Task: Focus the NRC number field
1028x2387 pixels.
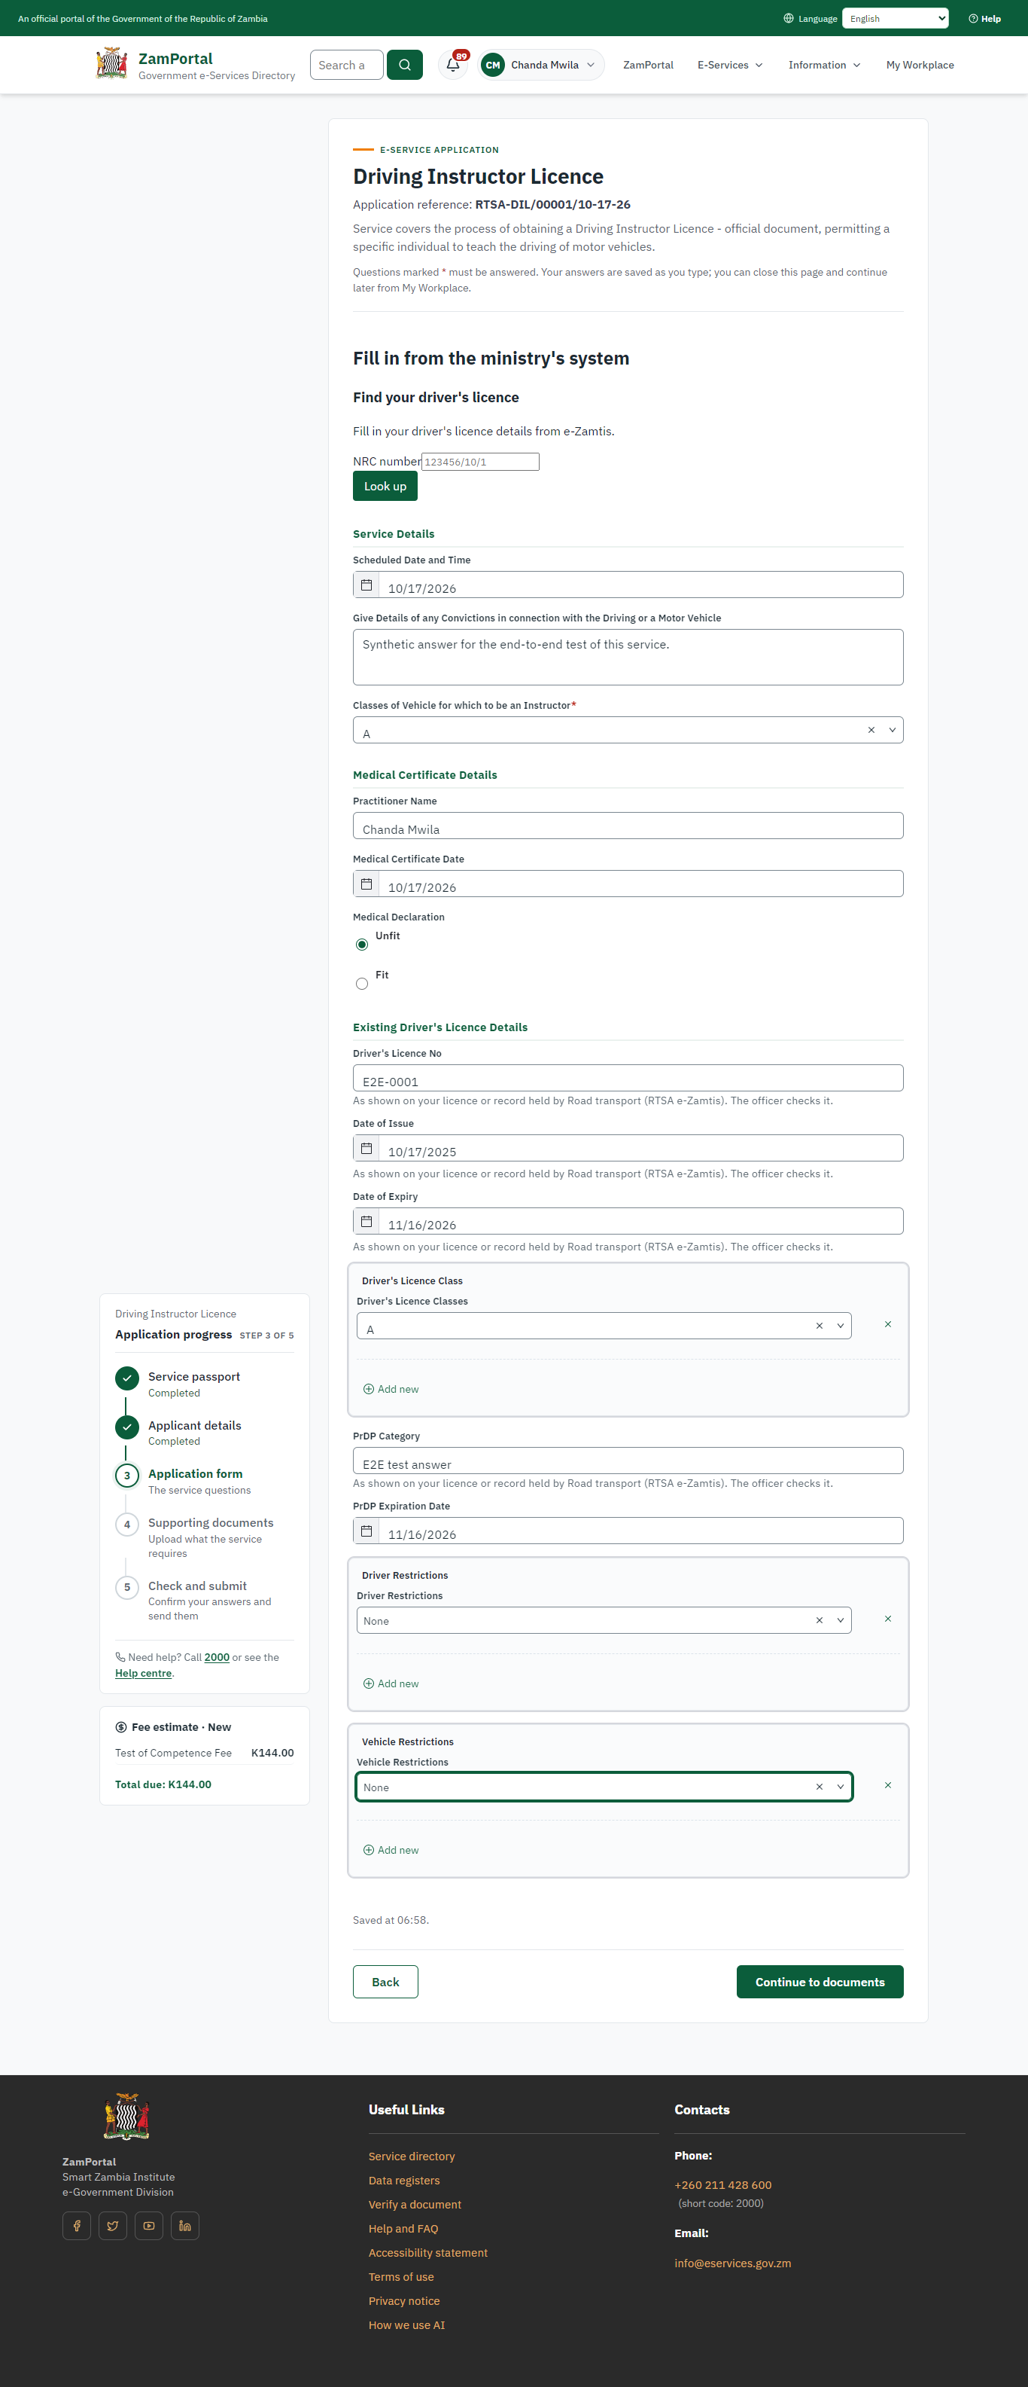Action: (479, 462)
